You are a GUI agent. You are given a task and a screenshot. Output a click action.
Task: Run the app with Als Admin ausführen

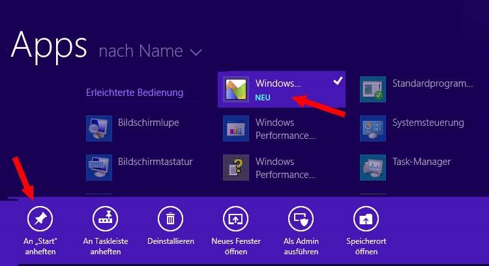tap(301, 219)
